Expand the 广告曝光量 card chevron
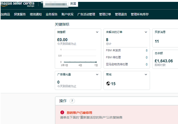Screen dimensions: 178x124 (x=97, y=75)
